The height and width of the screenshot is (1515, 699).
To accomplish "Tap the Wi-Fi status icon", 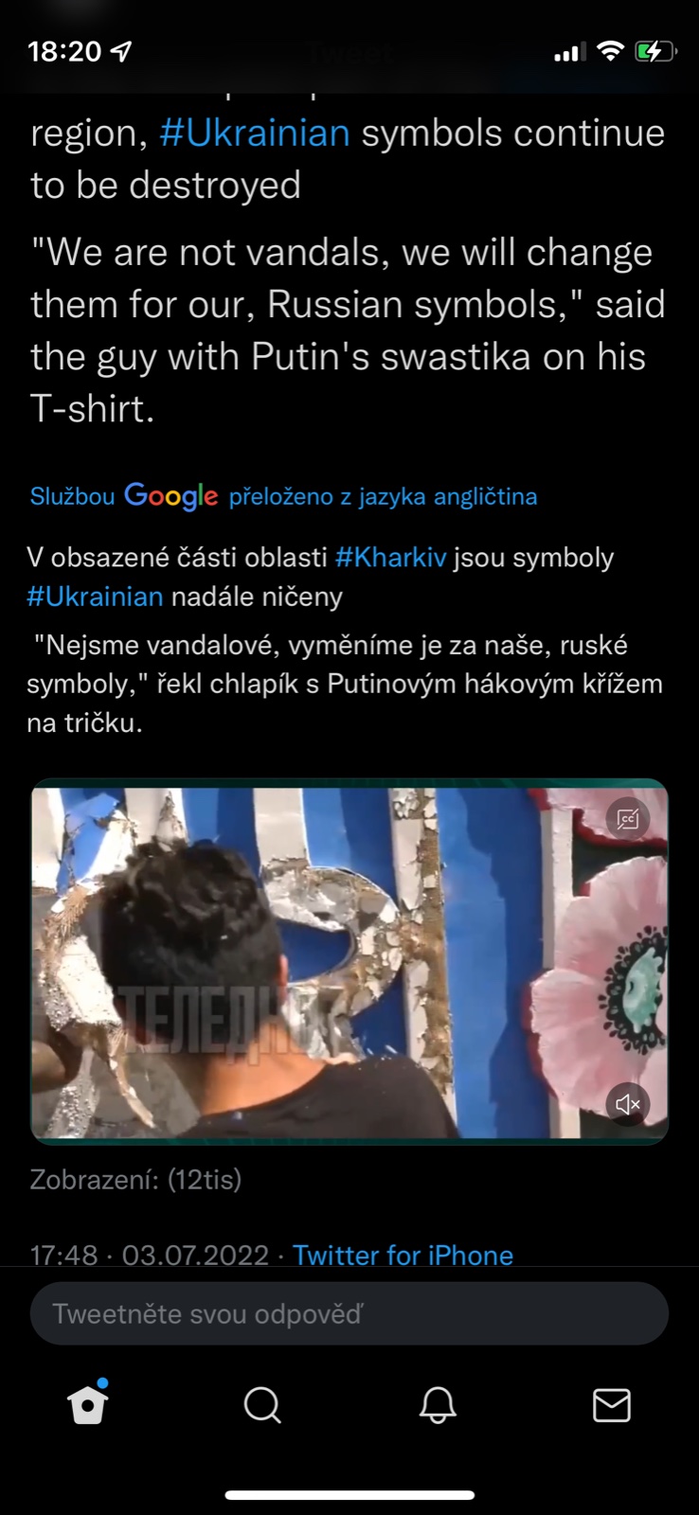I will tap(612, 51).
